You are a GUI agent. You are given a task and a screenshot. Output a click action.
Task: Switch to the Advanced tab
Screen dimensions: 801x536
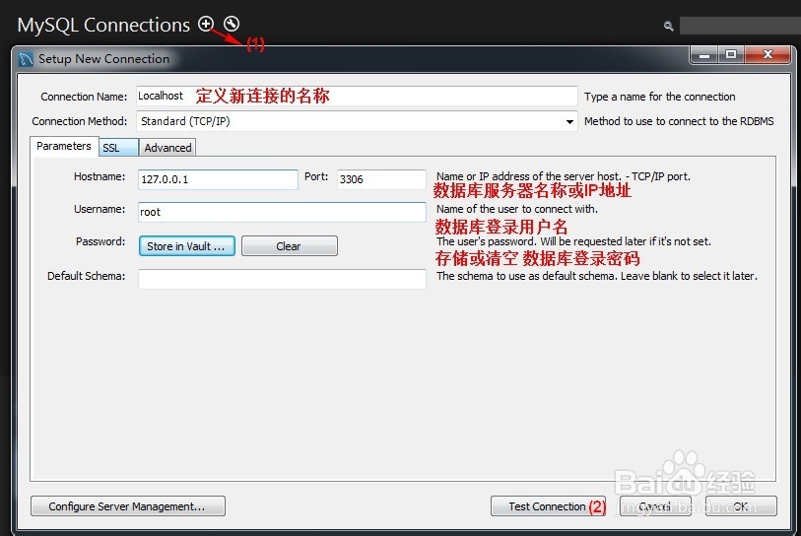167,148
